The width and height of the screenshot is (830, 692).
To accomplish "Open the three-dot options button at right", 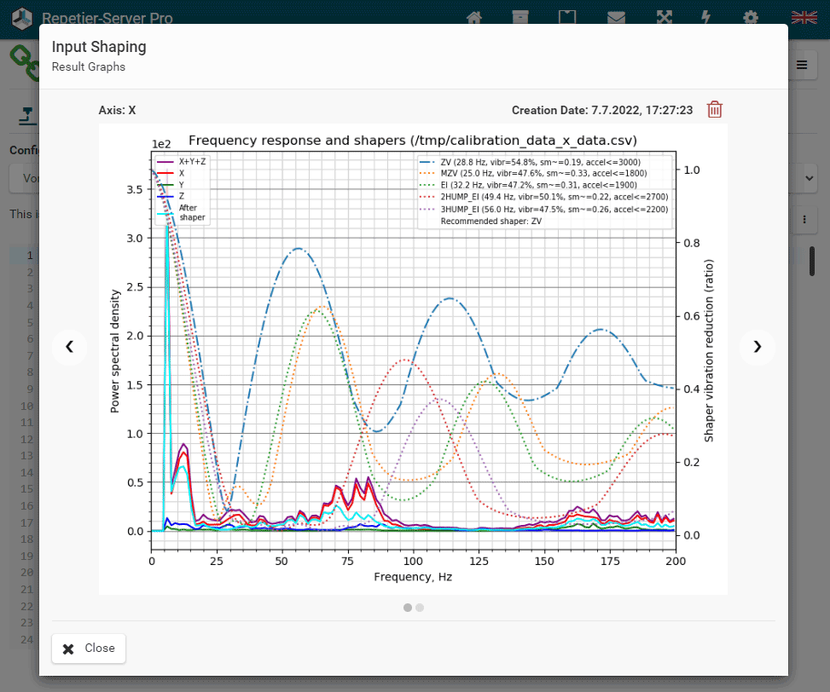I will point(804,220).
